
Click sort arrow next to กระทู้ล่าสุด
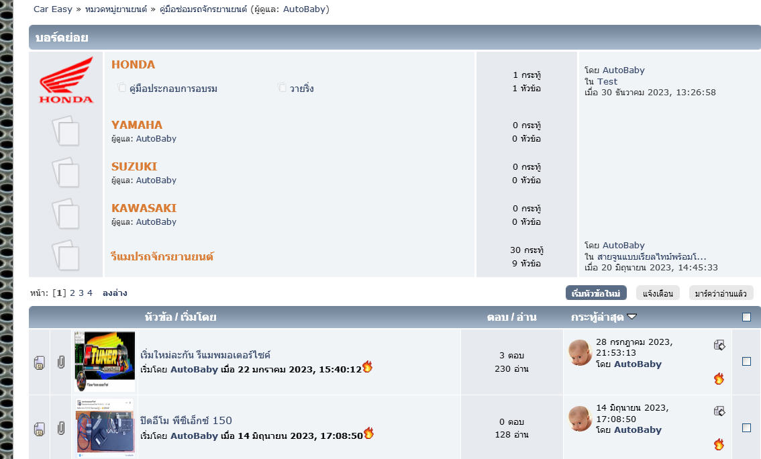(631, 316)
